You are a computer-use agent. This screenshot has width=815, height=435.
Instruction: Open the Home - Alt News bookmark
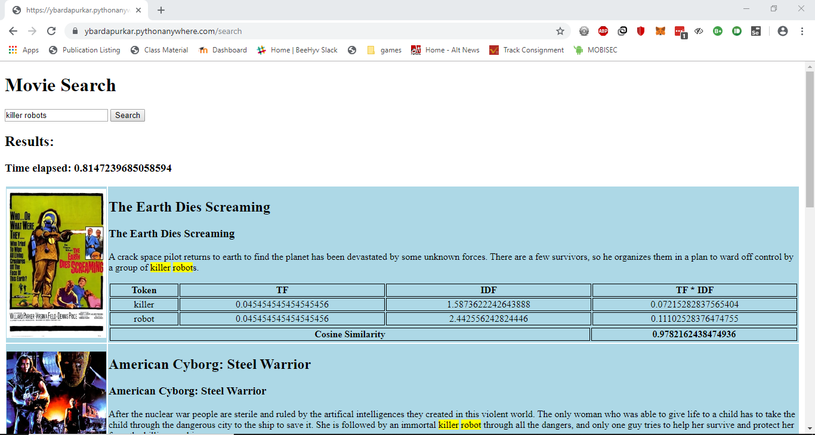click(445, 50)
